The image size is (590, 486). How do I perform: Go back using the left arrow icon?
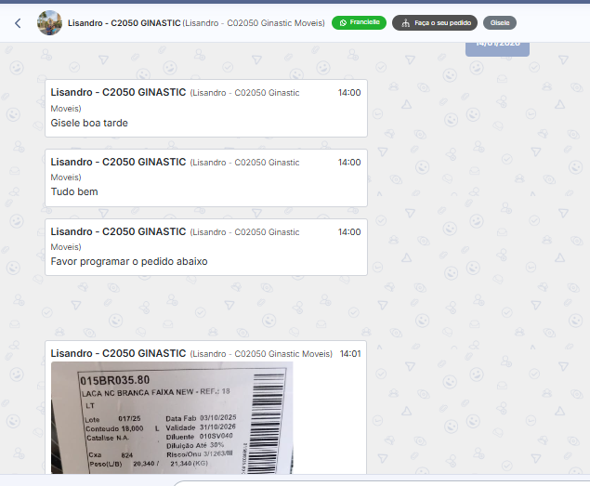(18, 23)
